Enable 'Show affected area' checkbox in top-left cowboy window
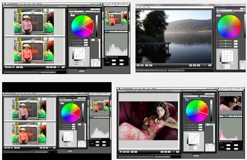The width and height of the screenshot is (247, 160). tap(71, 14)
